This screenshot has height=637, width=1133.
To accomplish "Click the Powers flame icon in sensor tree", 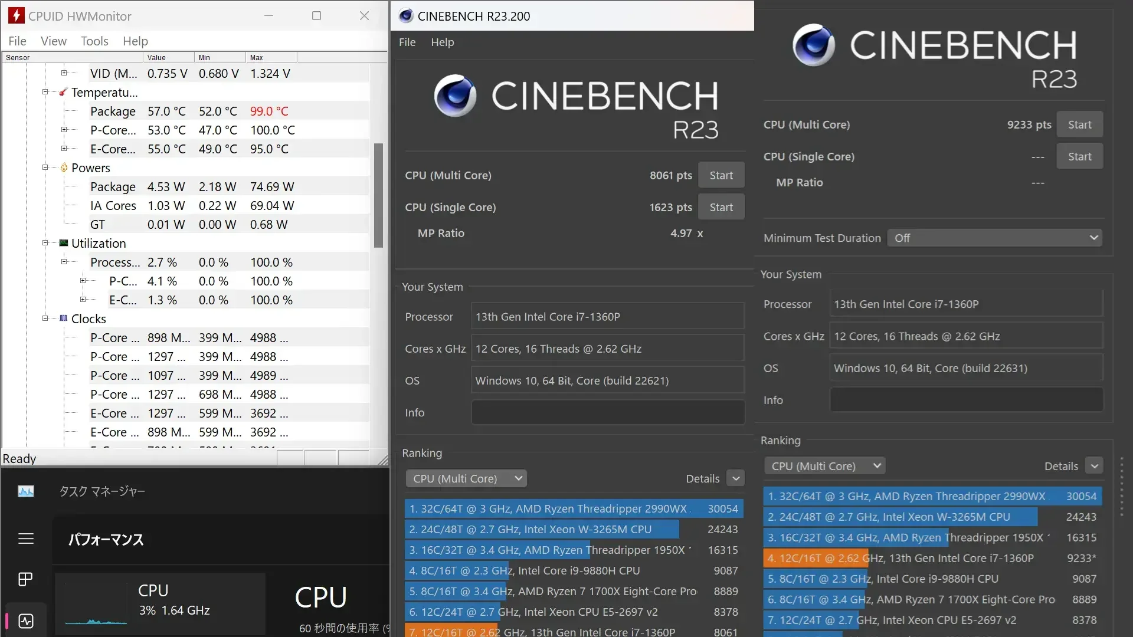I will pyautogui.click(x=64, y=168).
